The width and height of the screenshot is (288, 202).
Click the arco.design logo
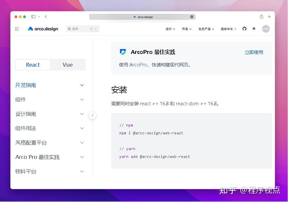(x=42, y=29)
